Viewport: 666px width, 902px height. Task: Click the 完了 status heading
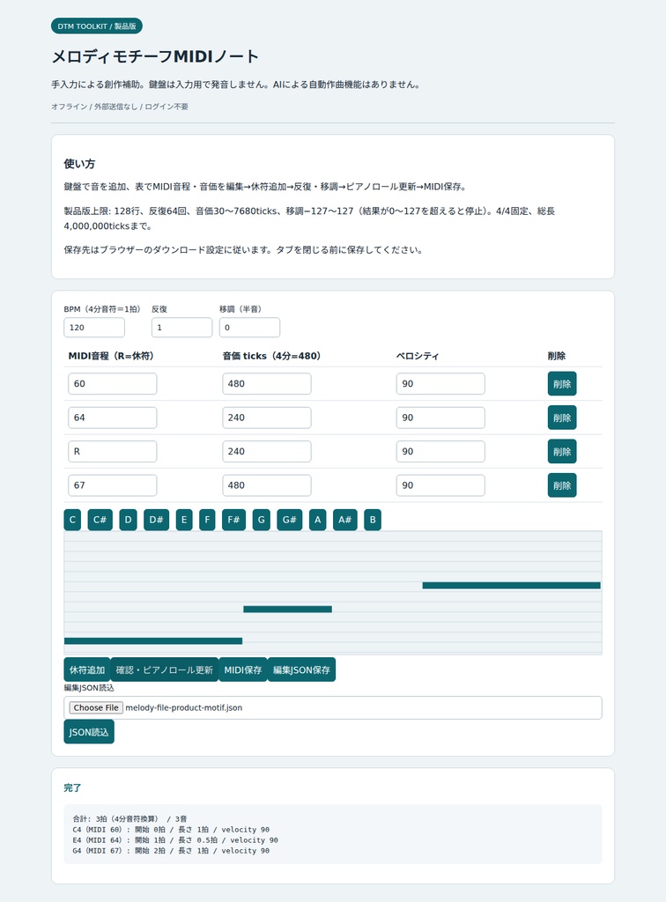(72, 787)
